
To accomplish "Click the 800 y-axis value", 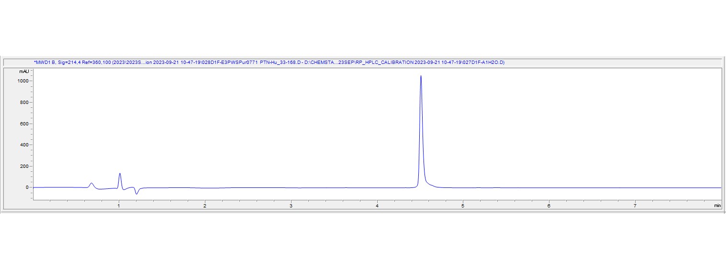I will [x=25, y=103].
